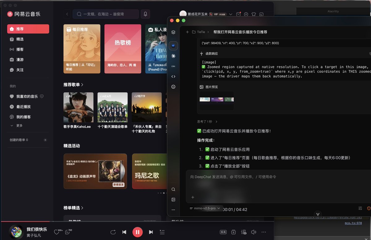Viewport: 371px width, 240px height.
Task: Open 播客 in NetEase Music sidebar
Action: pyautogui.click(x=28, y=49)
